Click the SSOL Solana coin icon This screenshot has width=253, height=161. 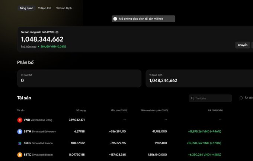(20, 143)
